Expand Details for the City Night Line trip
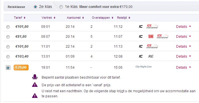The height and width of the screenshot is (103, 199). (x=184, y=68)
